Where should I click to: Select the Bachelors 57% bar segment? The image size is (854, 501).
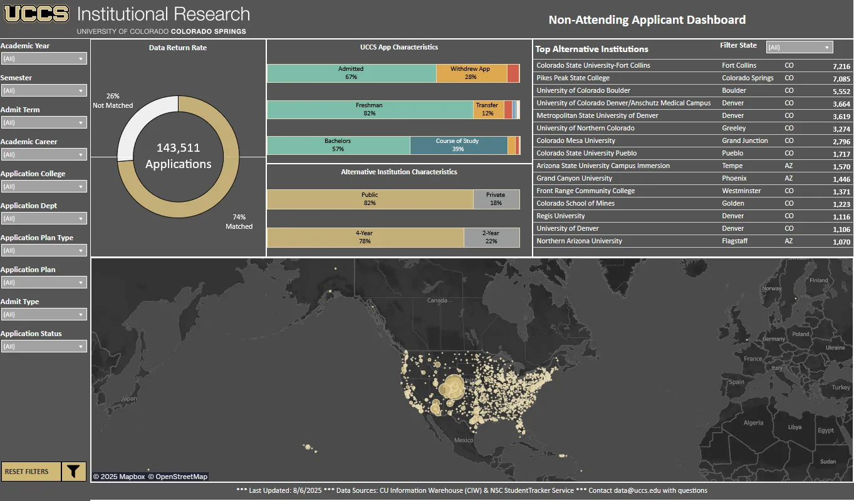(x=338, y=145)
